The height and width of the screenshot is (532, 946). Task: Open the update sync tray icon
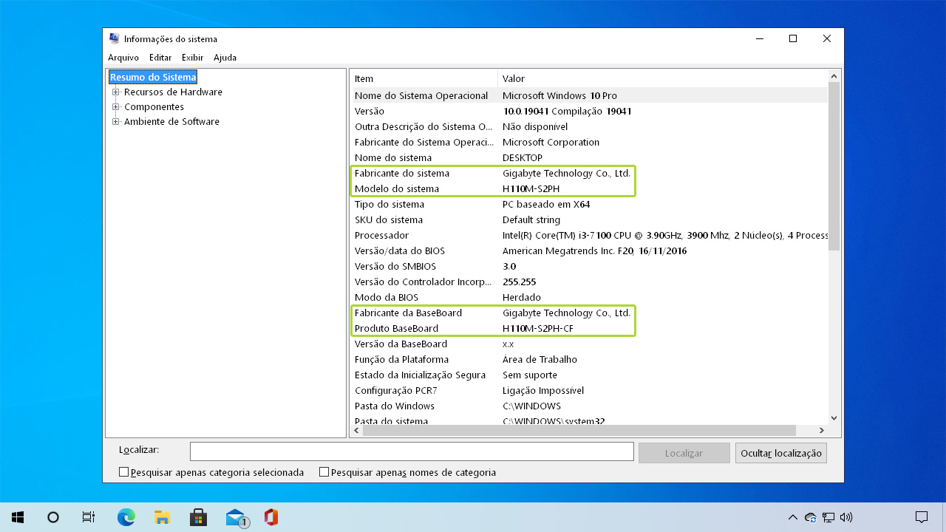(x=811, y=517)
